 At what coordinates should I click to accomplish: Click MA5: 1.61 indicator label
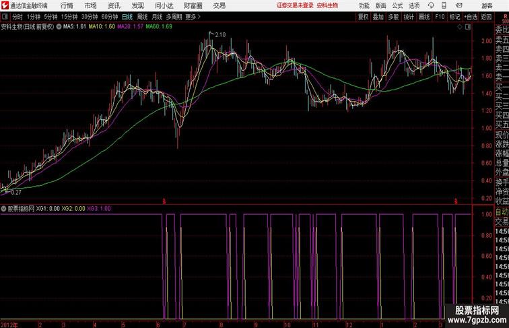point(75,27)
